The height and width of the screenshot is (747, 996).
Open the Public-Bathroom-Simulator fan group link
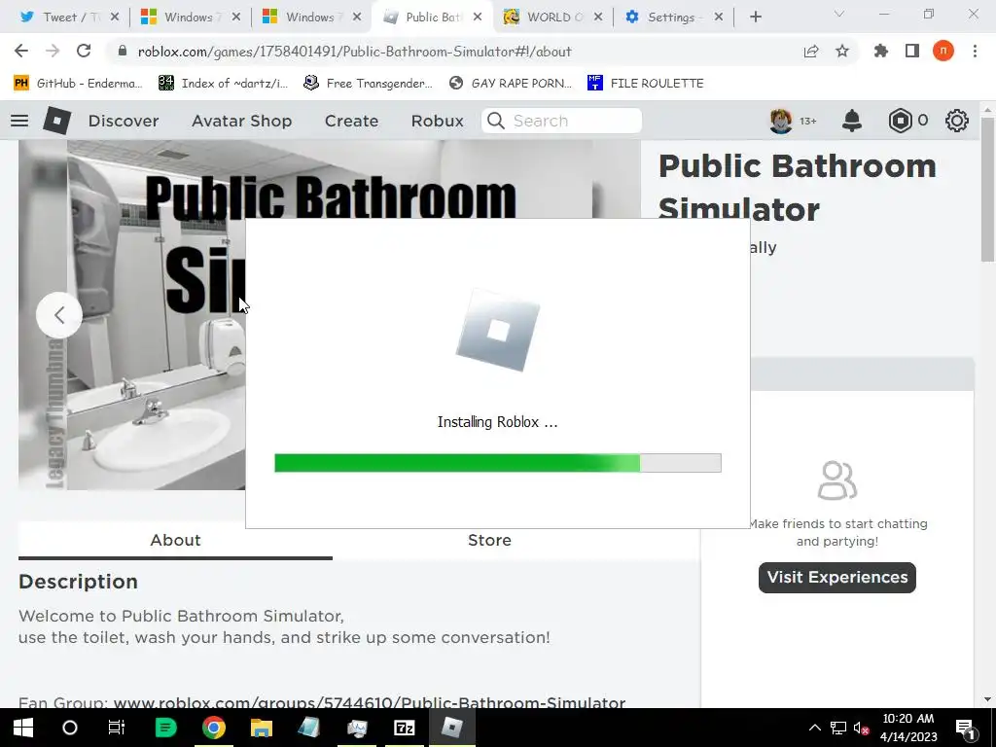[369, 702]
